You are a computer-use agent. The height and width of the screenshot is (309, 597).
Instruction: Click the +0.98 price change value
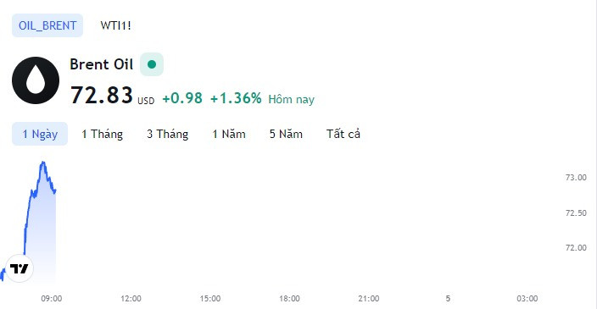tap(182, 98)
